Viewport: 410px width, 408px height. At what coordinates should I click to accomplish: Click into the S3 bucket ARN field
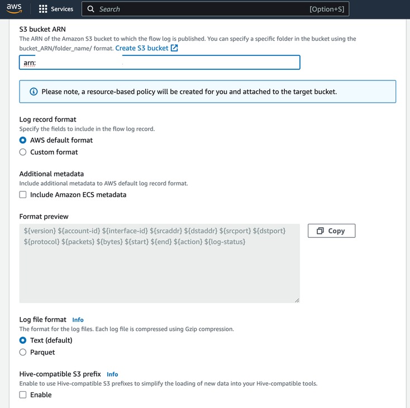pyautogui.click(x=160, y=63)
